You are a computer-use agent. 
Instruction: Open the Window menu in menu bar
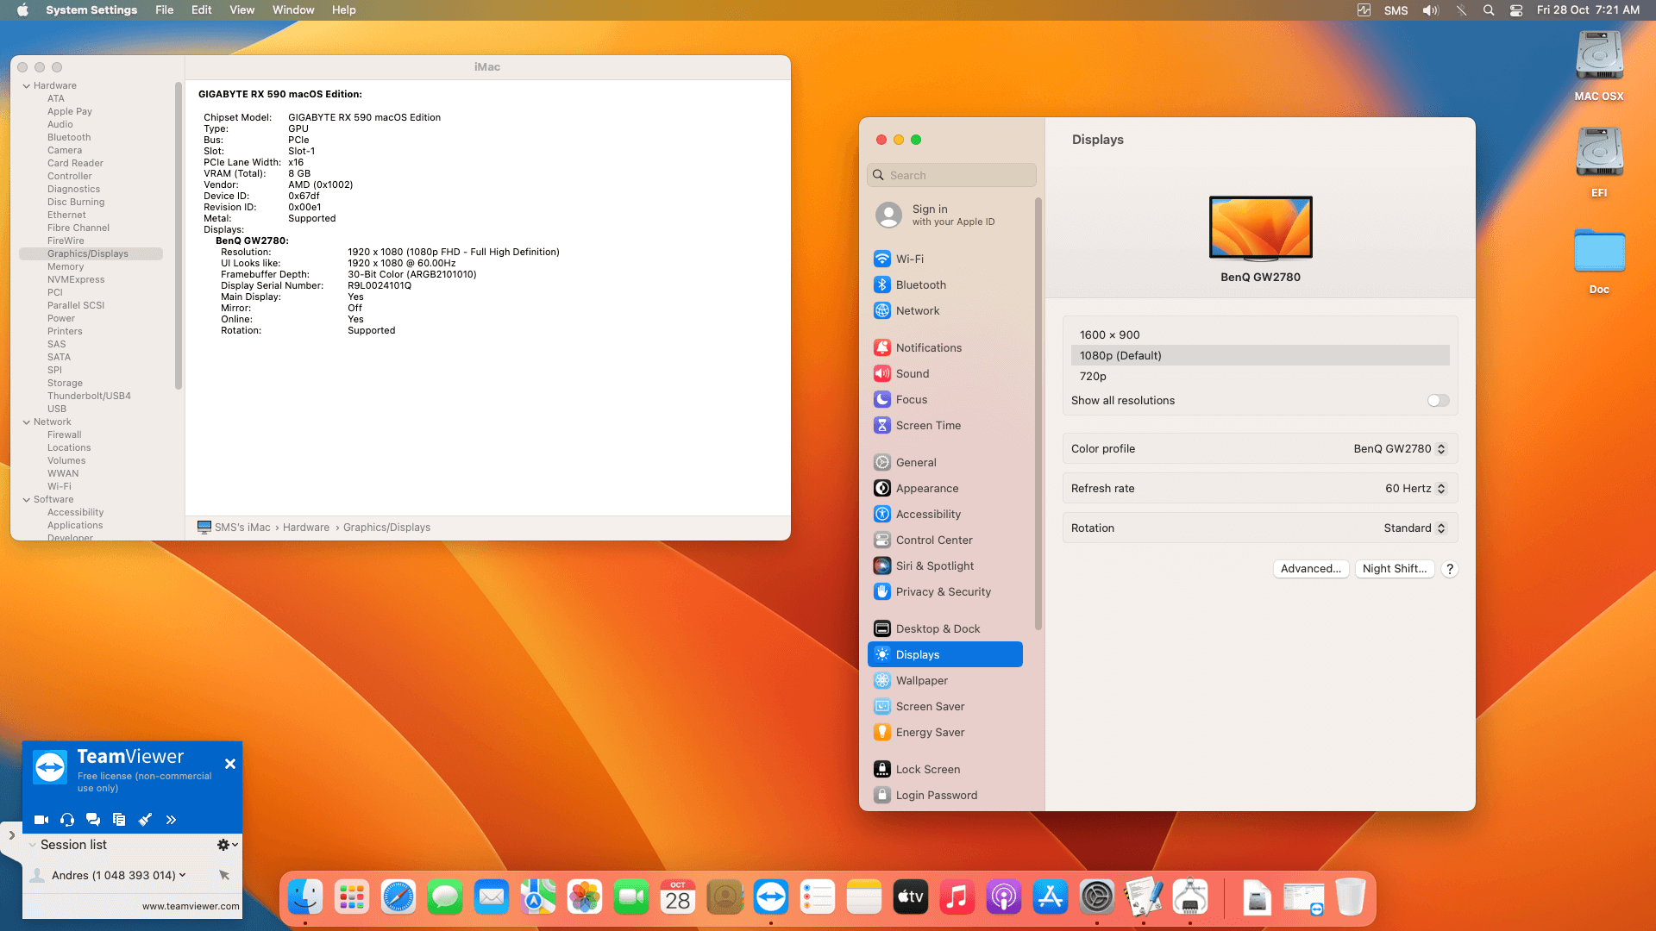click(293, 9)
